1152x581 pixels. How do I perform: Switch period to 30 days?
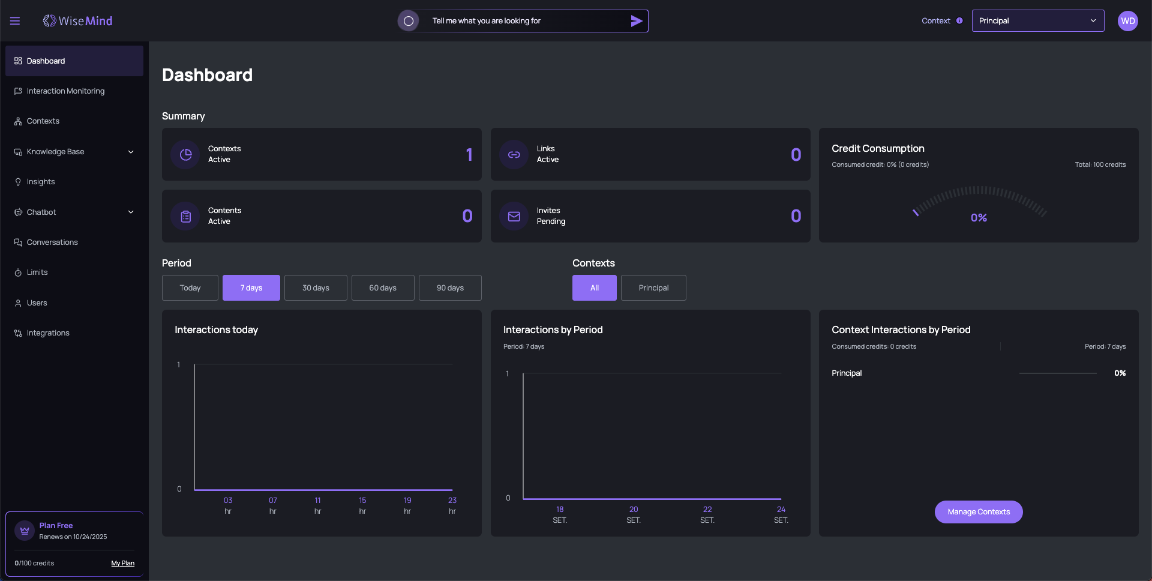[x=316, y=288]
